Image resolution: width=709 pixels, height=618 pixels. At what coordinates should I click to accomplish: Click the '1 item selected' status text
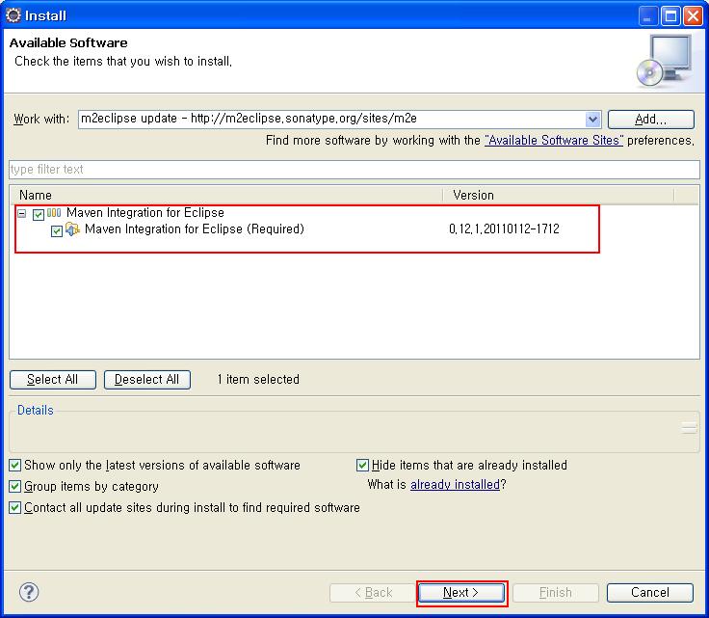258,379
